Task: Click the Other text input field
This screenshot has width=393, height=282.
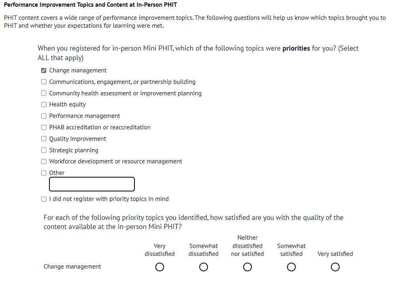Action: point(92,184)
